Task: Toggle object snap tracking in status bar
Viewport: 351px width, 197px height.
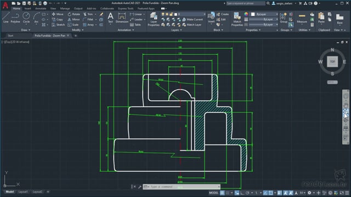Action: point(265,193)
